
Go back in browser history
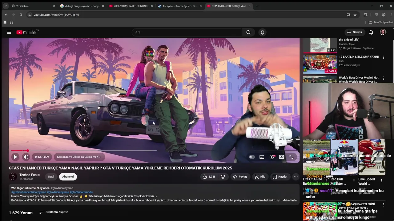click(x=6, y=15)
